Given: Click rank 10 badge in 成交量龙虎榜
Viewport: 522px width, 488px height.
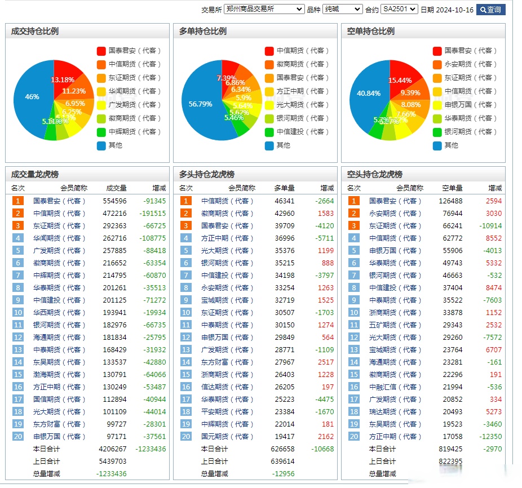Looking at the screenshot, I should pos(18,312).
